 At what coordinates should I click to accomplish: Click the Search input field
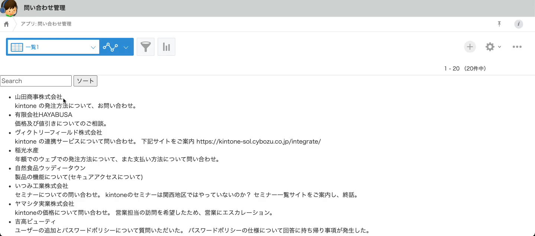coord(36,81)
